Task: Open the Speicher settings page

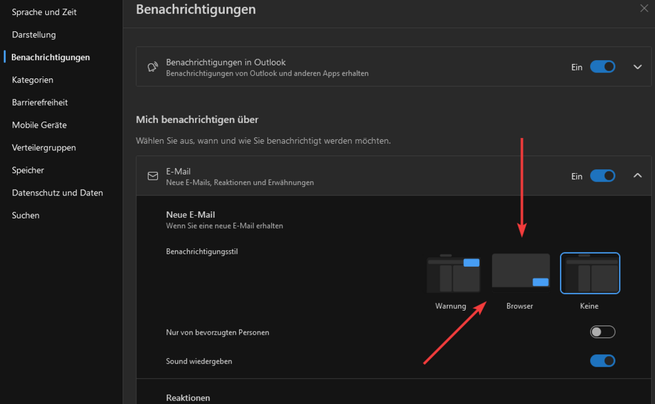Action: (28, 170)
